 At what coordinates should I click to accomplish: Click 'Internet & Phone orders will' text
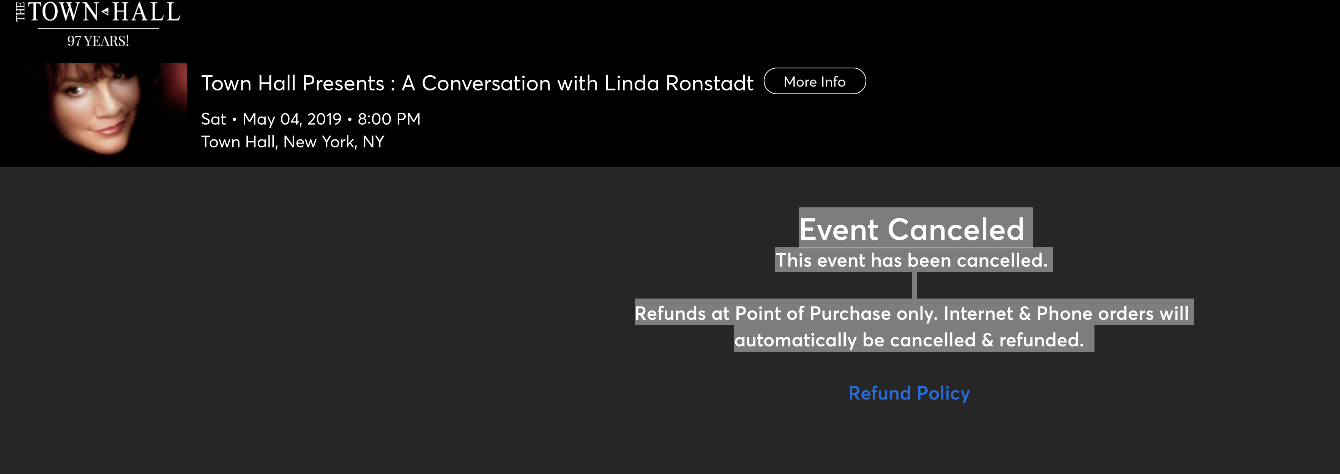coord(1065,313)
